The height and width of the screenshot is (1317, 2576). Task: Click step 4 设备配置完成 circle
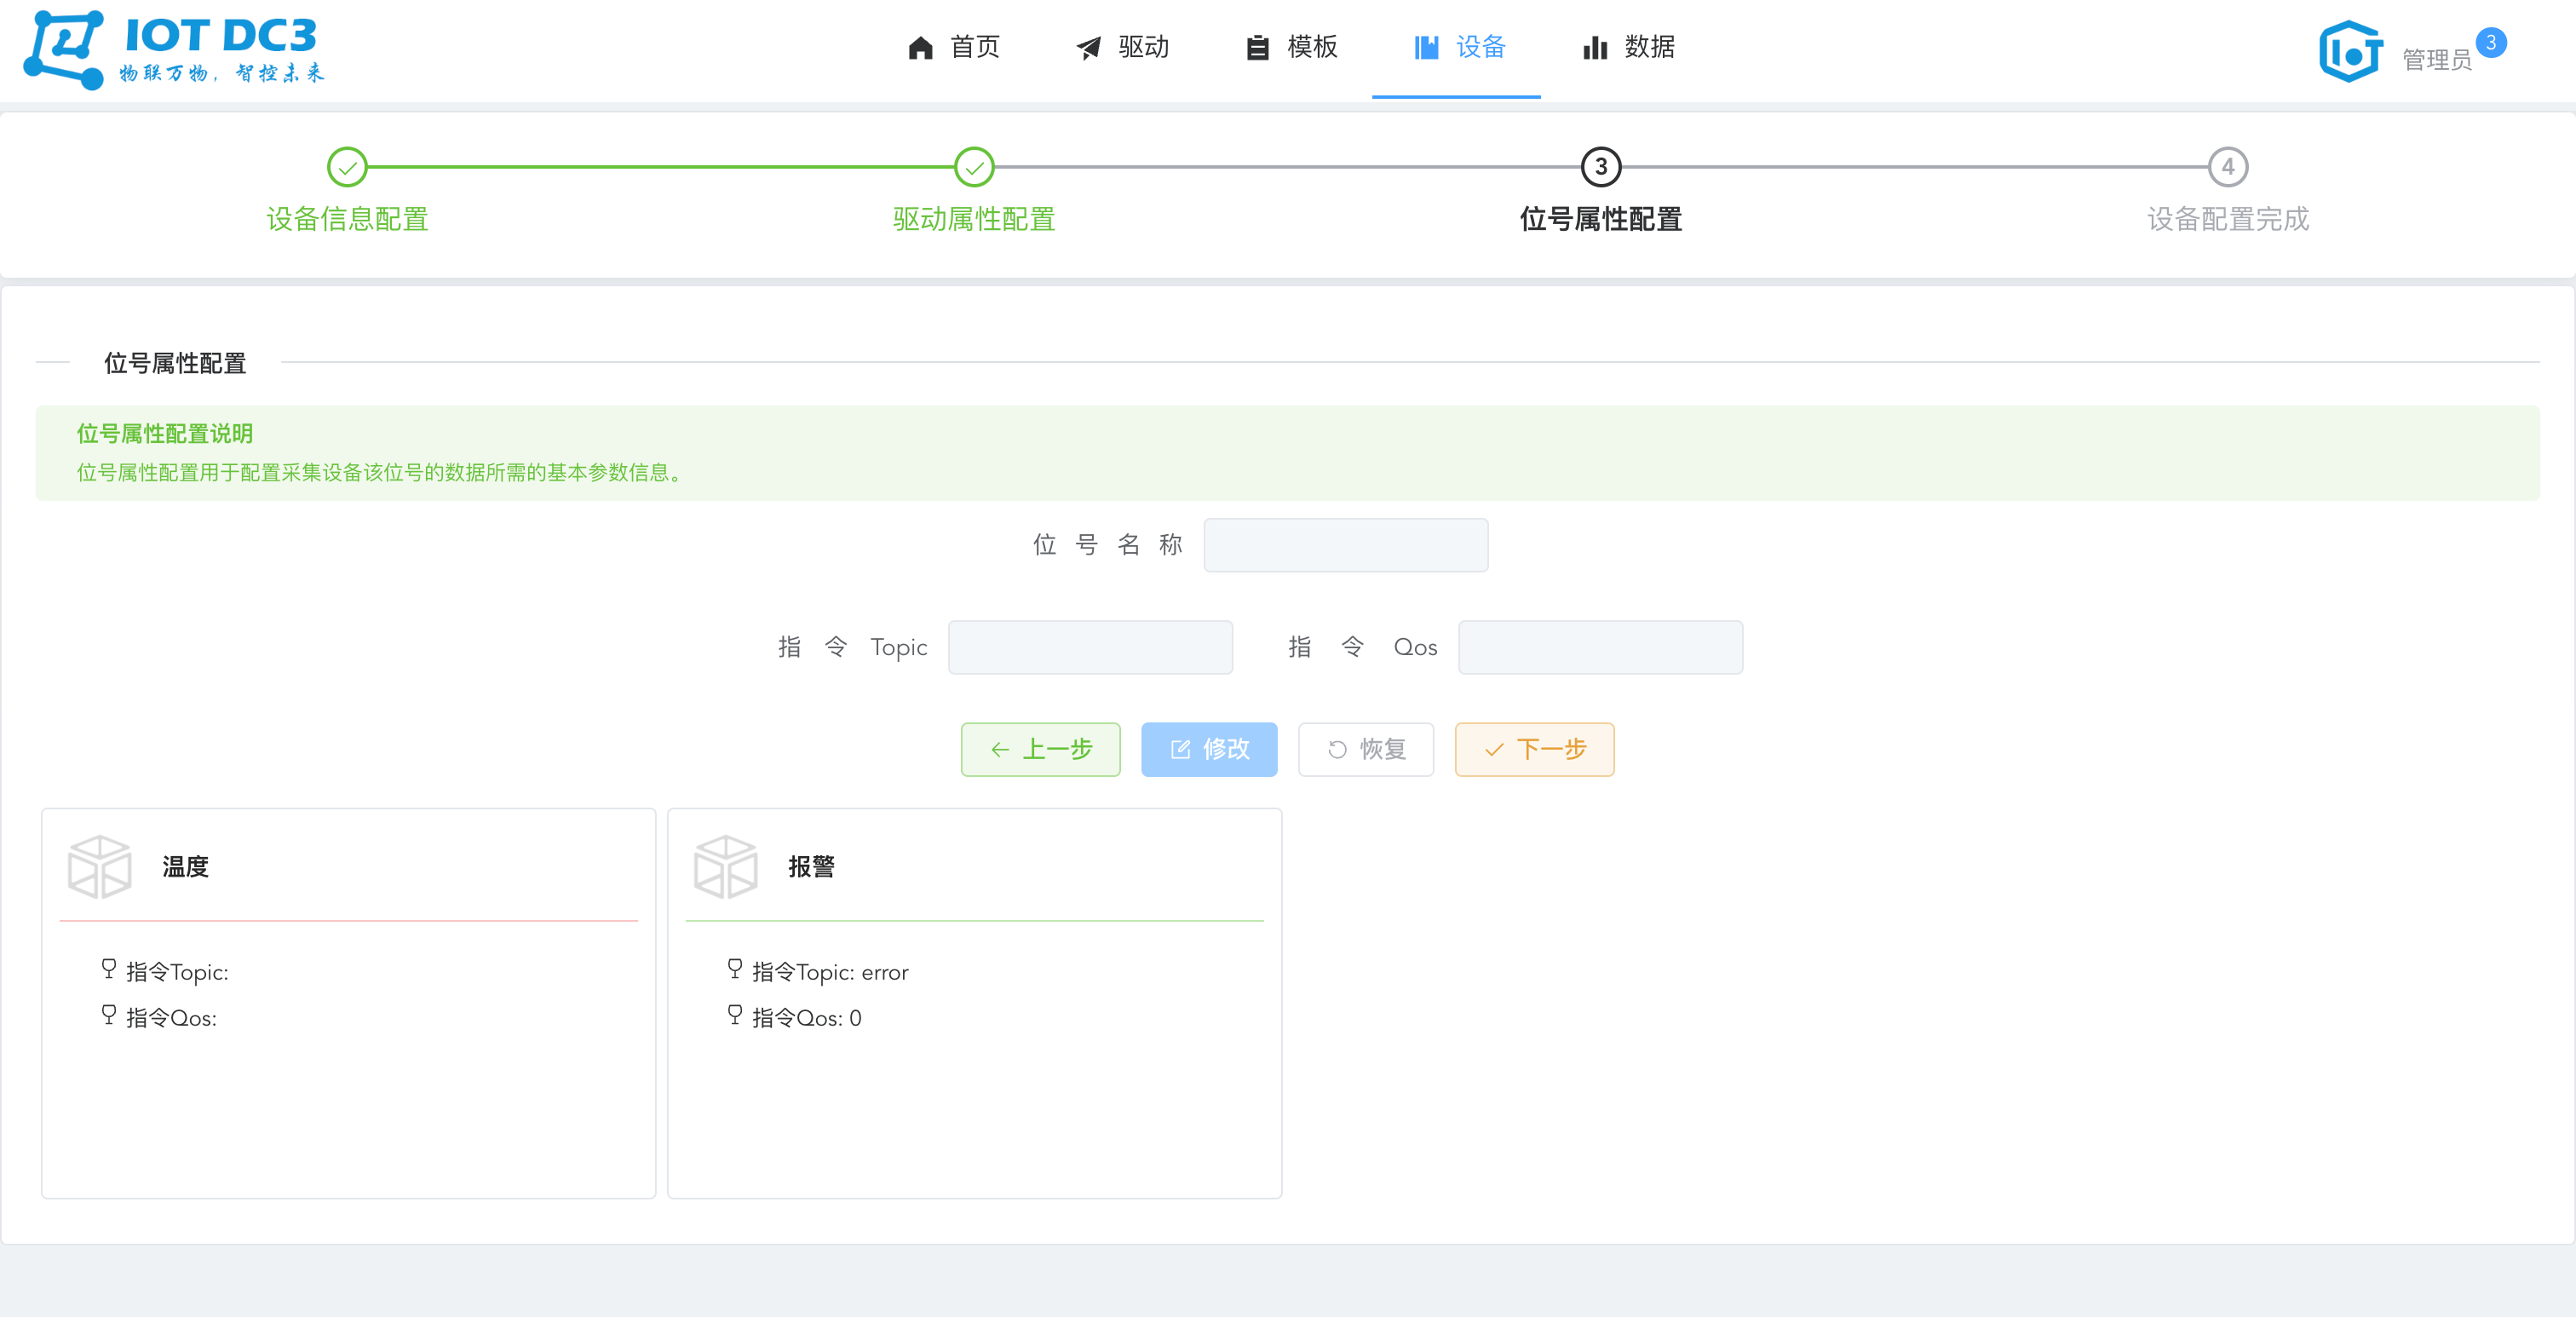point(2227,167)
